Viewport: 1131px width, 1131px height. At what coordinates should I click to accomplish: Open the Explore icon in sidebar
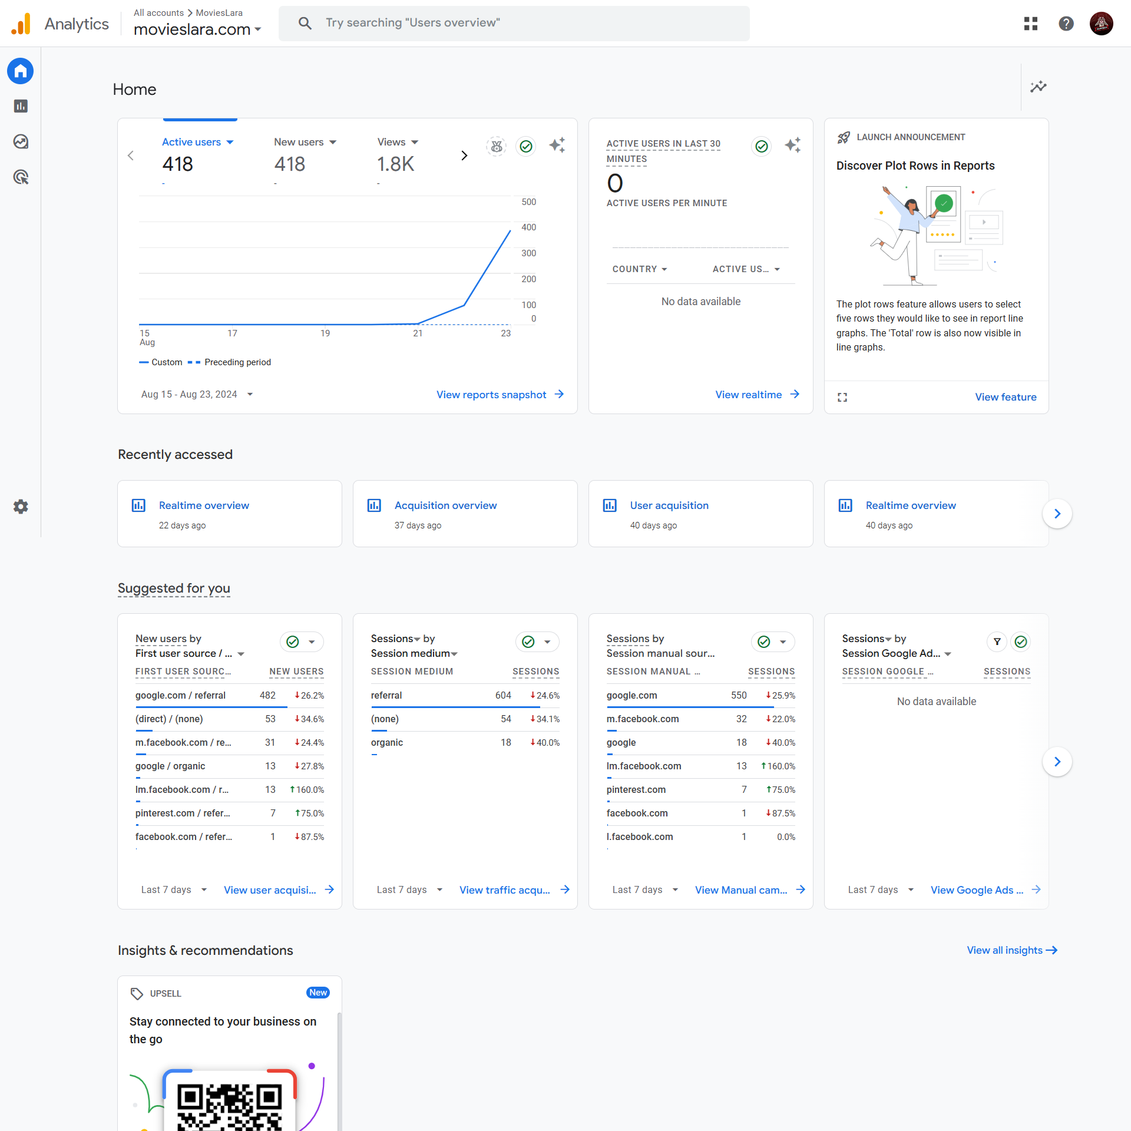(21, 141)
